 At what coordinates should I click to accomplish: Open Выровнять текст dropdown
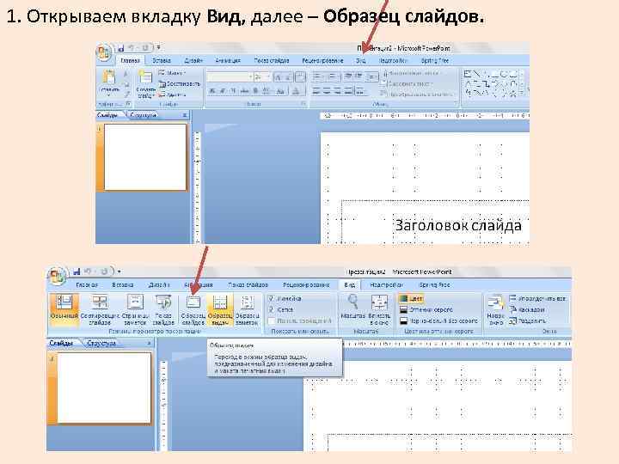click(x=407, y=83)
